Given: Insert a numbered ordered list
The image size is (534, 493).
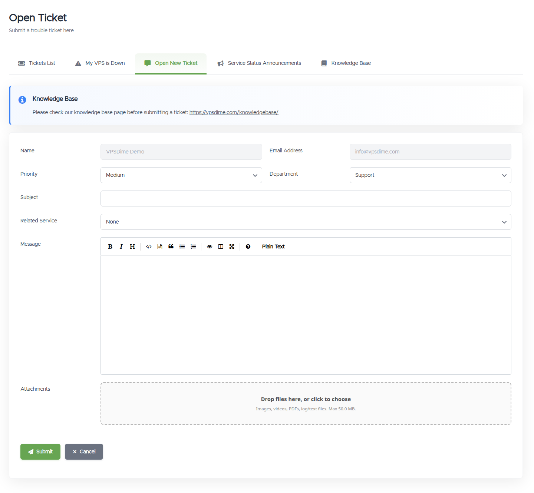Looking at the screenshot, I should coord(193,246).
